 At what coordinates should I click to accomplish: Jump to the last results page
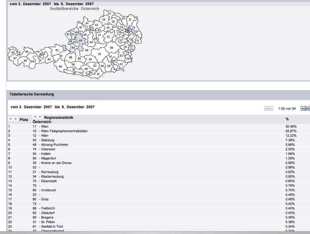pos(307,109)
